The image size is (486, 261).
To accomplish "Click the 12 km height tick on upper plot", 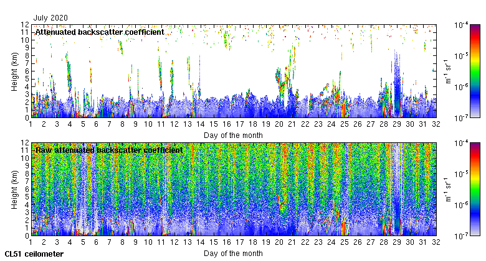I will (25, 25).
